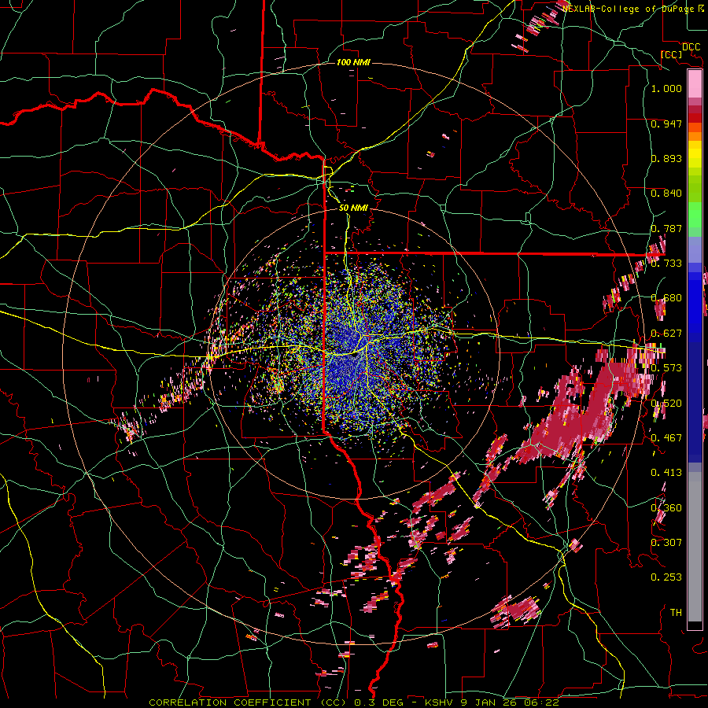Click the 0.627 scale value

666,334
